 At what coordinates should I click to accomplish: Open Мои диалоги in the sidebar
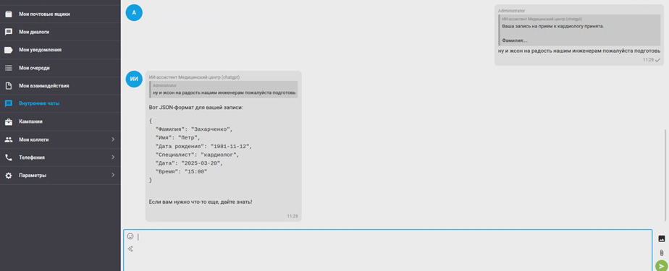pyautogui.click(x=60, y=32)
